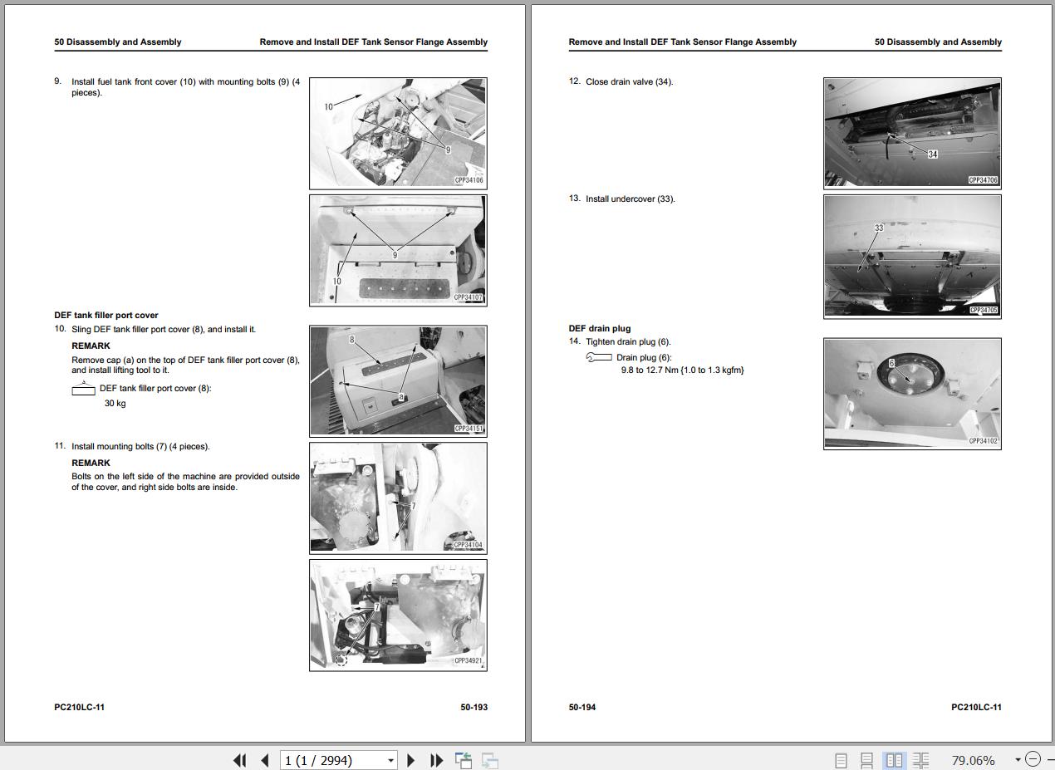Click photo CPP34102 of drain plug 6

(x=912, y=394)
